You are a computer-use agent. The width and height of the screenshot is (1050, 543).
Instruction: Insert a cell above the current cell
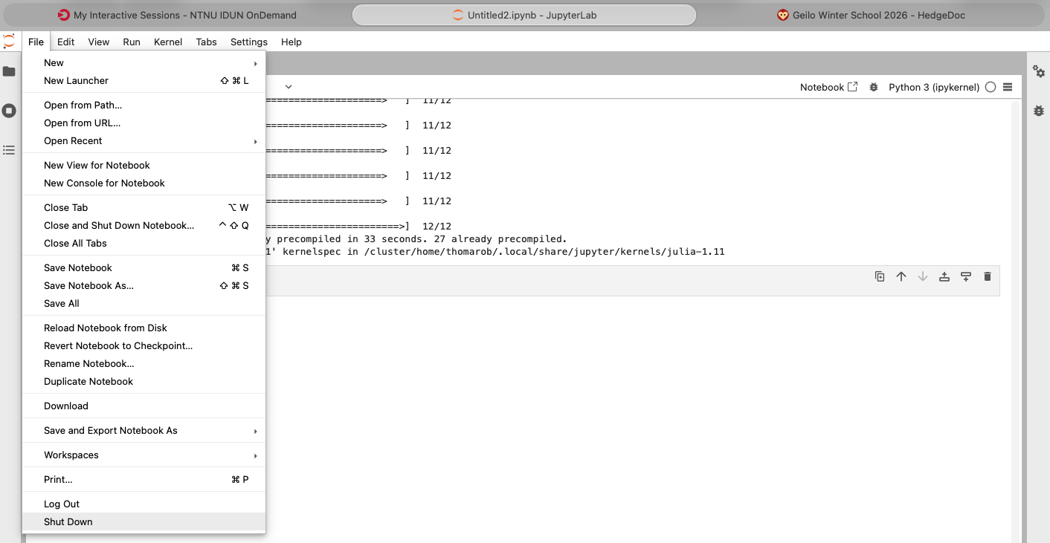click(x=944, y=276)
